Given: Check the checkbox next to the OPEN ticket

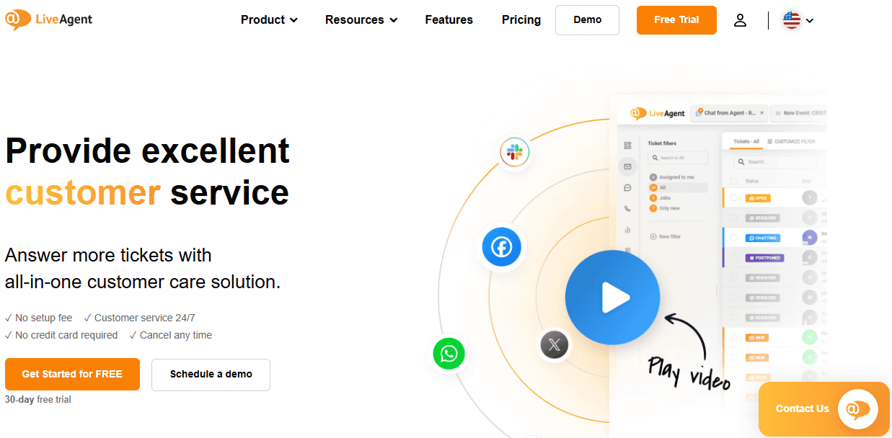Looking at the screenshot, I should (x=733, y=198).
